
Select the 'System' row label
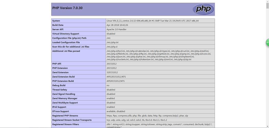click(56, 21)
